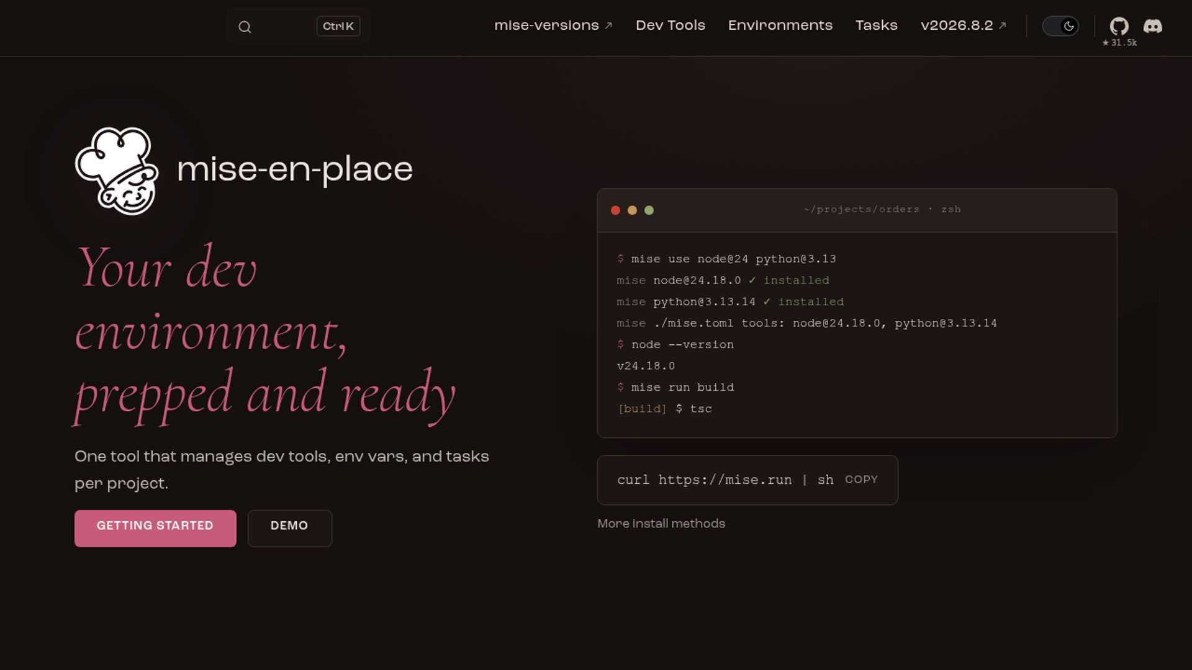1192x670 pixels.
Task: Click the "python@3.13.14 ✓ installed" line
Action: (x=730, y=301)
